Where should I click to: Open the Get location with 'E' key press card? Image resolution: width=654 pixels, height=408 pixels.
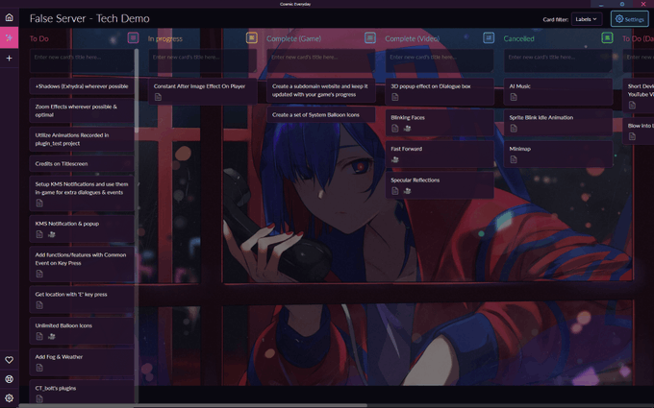82,300
